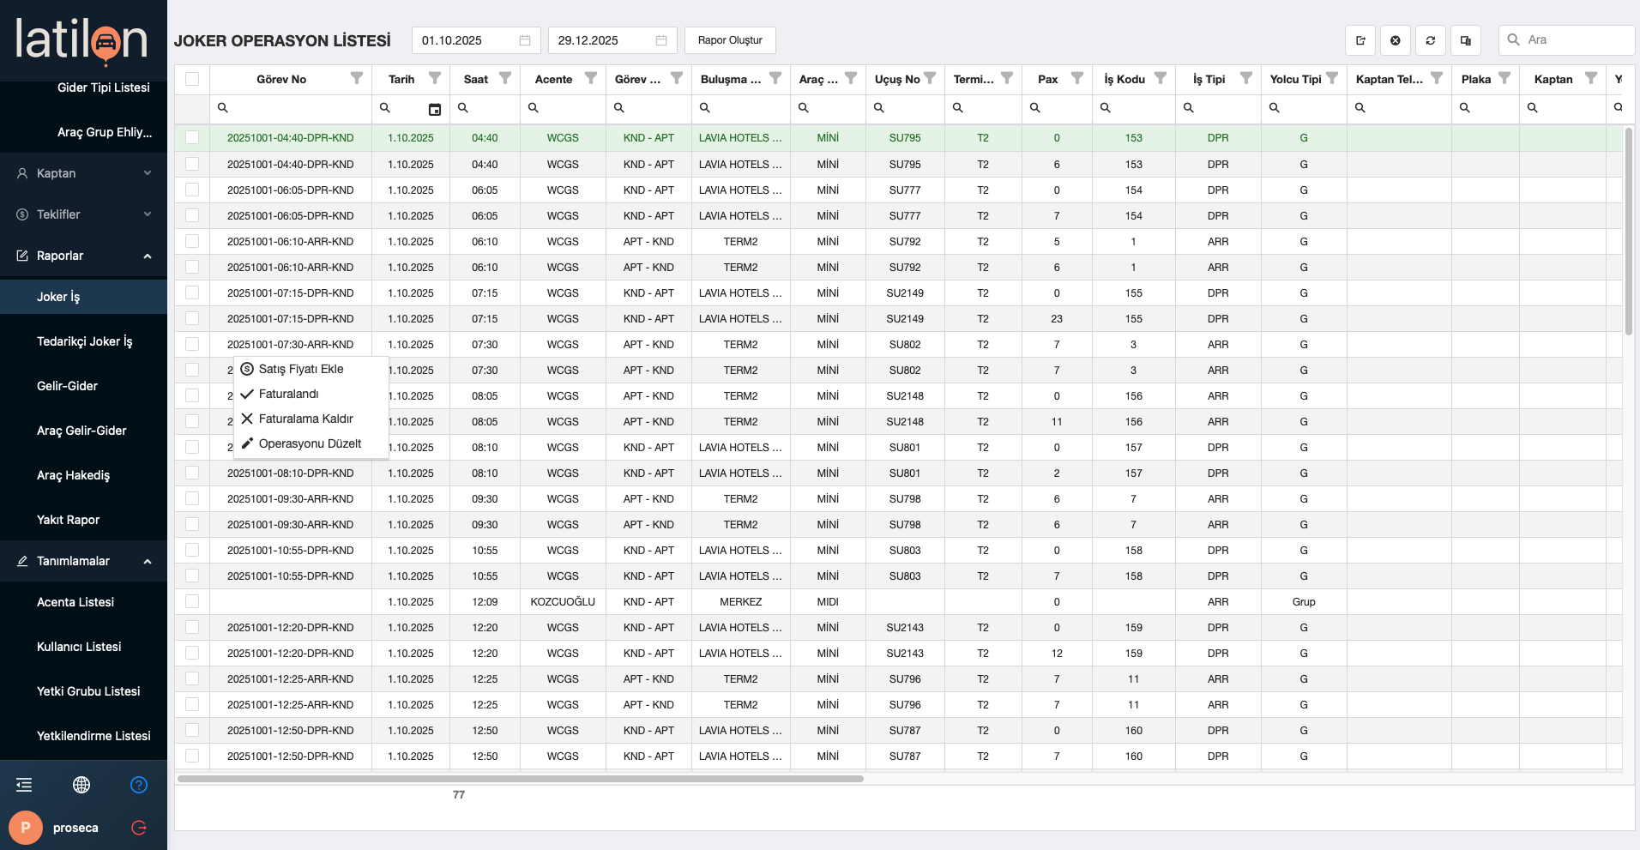Open the start date 01.10.2025 picker

pyautogui.click(x=525, y=40)
